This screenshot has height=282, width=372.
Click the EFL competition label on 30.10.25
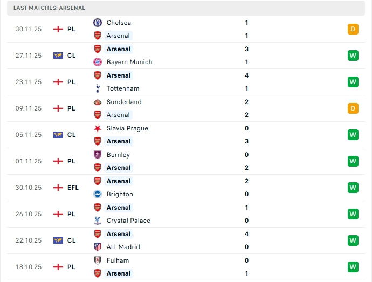click(73, 188)
